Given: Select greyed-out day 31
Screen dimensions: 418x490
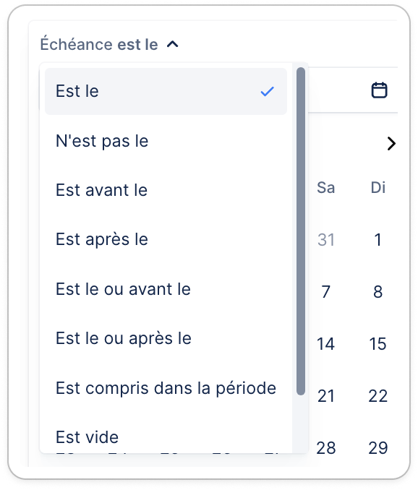Looking at the screenshot, I should pos(325,240).
